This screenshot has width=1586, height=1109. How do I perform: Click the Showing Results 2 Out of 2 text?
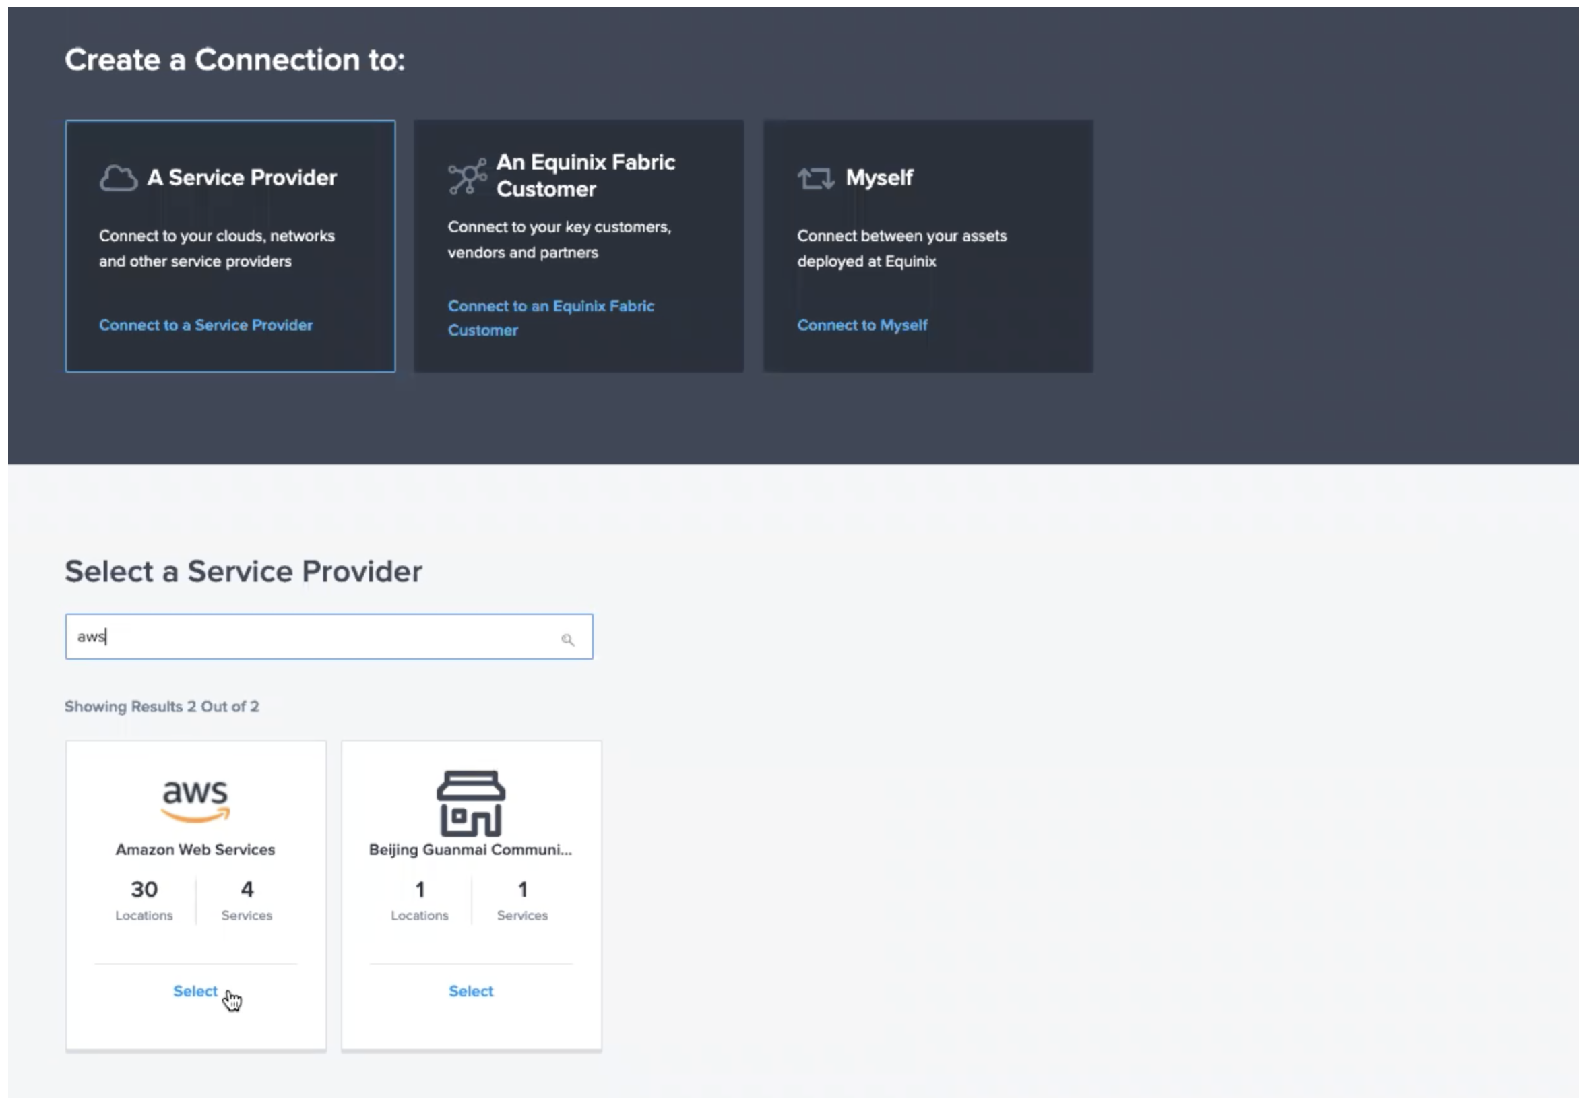162,707
